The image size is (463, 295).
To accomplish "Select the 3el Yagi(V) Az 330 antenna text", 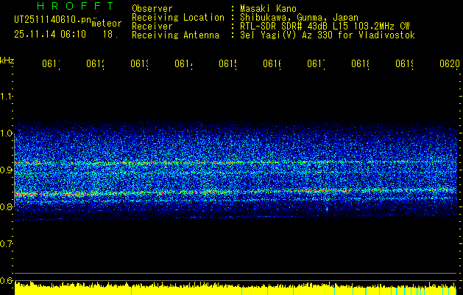I will [x=328, y=35].
